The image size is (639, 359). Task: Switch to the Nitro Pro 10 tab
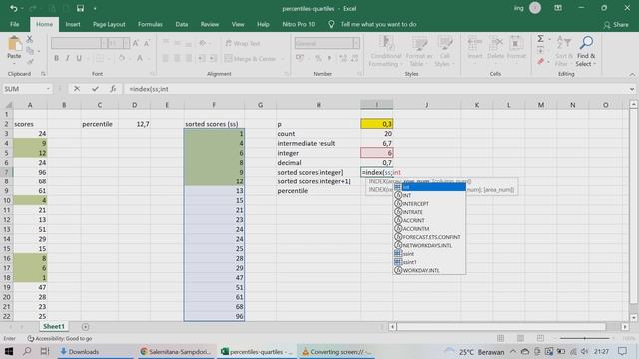[298, 24]
